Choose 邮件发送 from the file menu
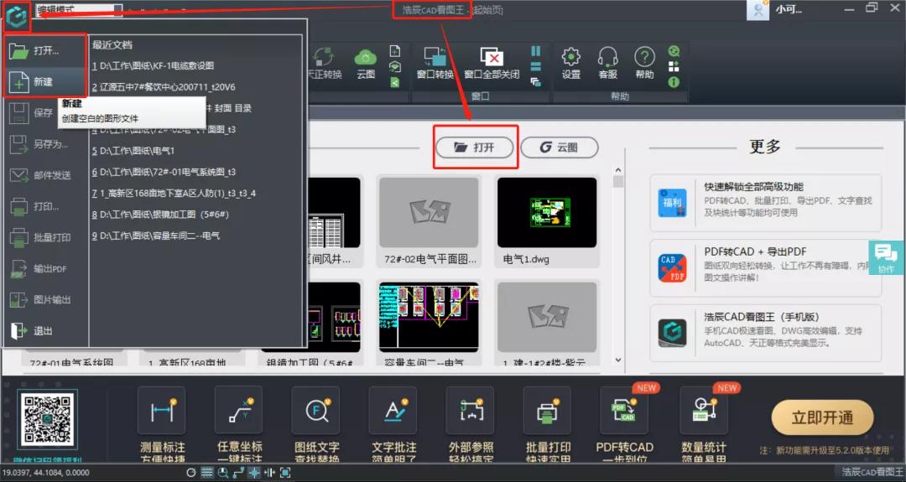The width and height of the screenshot is (906, 482). [x=45, y=175]
